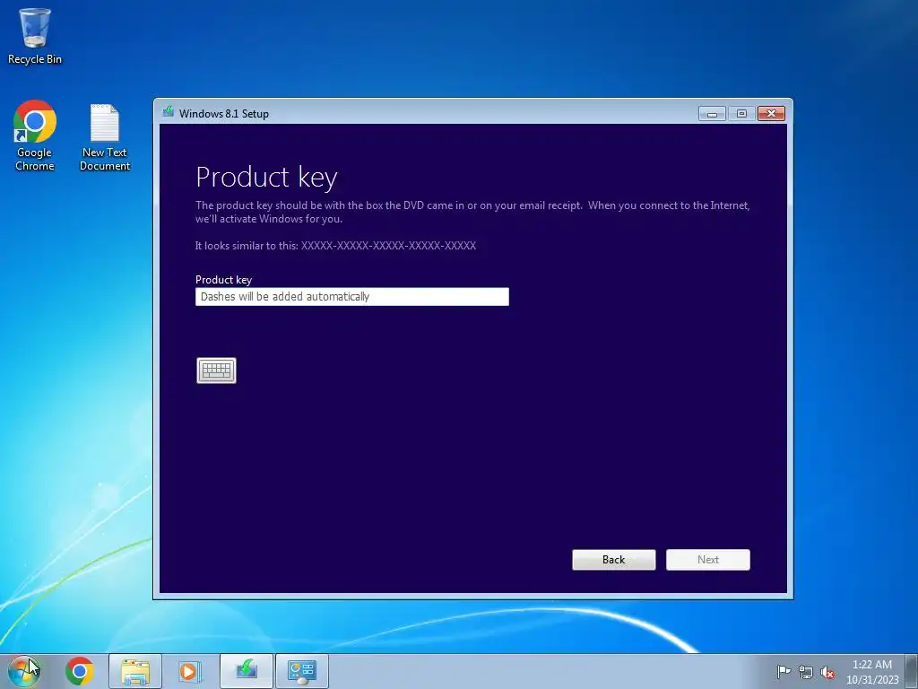The image size is (918, 689).
Task: Select New Text Document file icon
Action: (105, 137)
